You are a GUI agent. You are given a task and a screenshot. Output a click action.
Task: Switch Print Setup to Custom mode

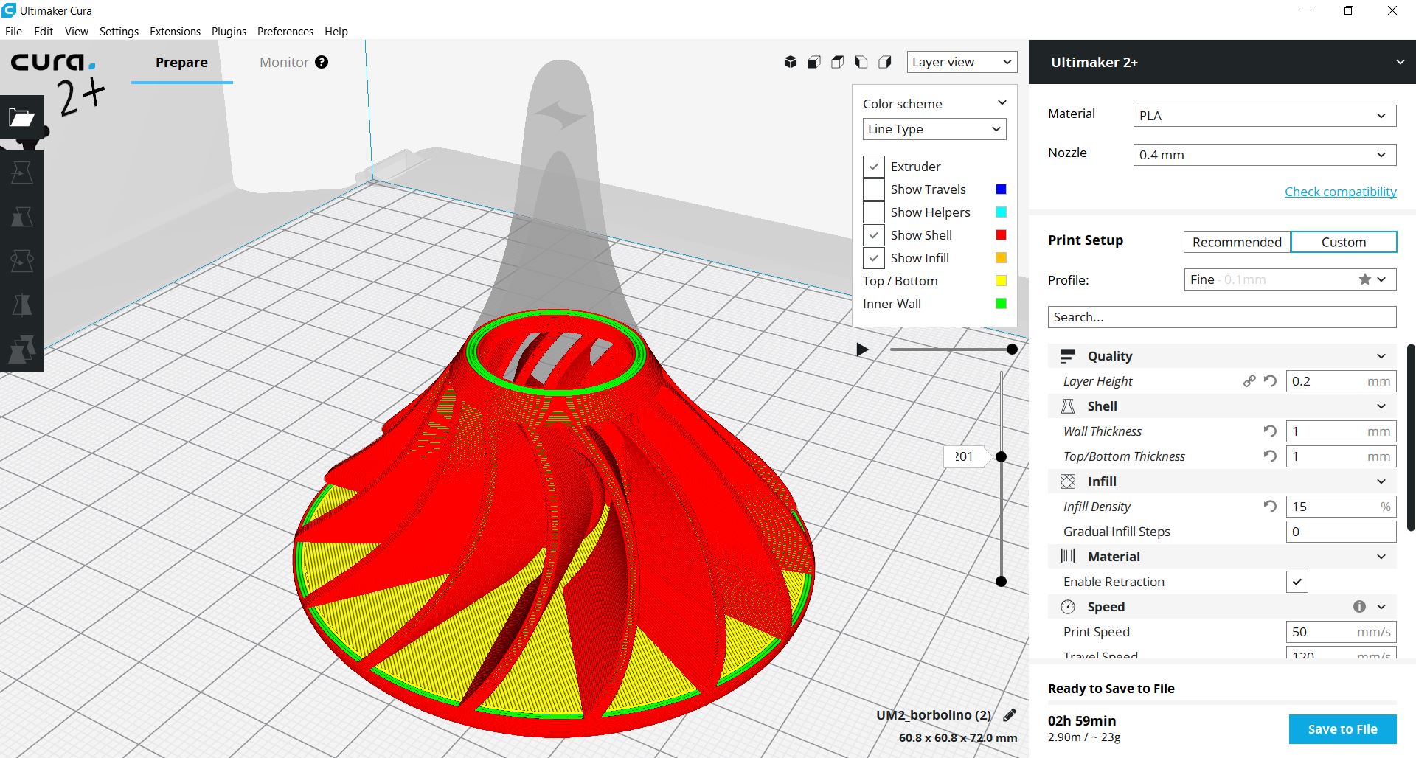1344,242
